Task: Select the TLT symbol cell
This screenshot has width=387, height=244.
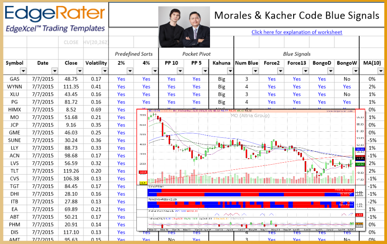Action: click(x=15, y=171)
